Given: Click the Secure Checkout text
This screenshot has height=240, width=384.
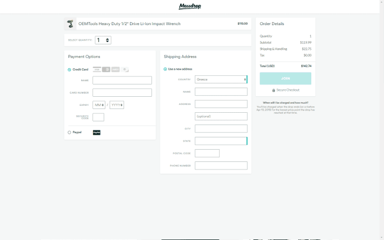Looking at the screenshot, I should pos(288,90).
